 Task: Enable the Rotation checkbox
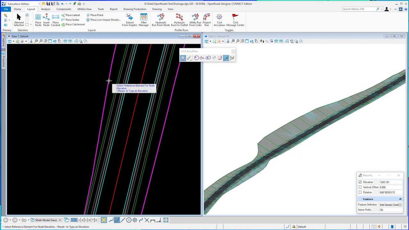tap(360, 192)
